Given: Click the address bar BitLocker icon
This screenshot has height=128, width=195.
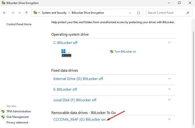Looking at the screenshot, I should 36,13.
